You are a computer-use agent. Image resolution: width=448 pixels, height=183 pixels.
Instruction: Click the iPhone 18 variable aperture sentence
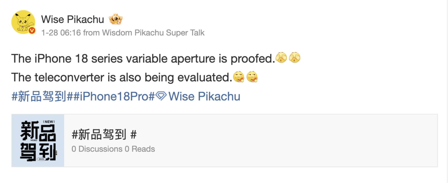(x=143, y=59)
